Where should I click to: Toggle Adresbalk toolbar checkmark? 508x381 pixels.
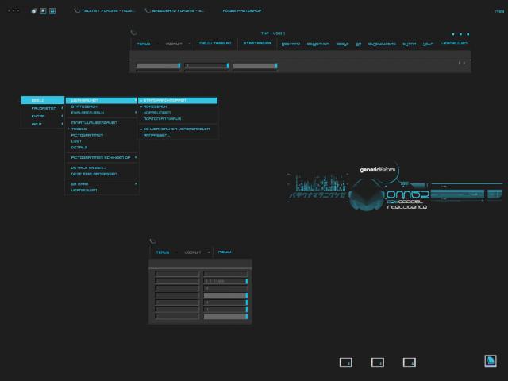tap(178, 106)
